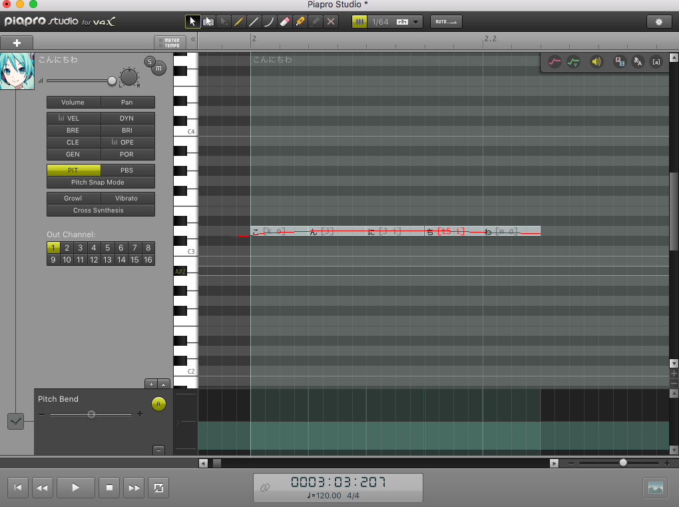
Task: Show pitch curve with pink icon
Action: (555, 62)
